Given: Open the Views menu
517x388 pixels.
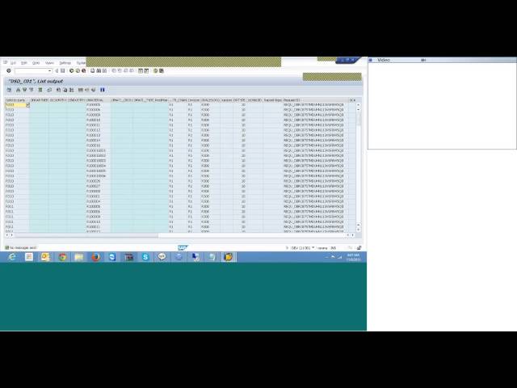Looking at the screenshot, I should point(49,63).
